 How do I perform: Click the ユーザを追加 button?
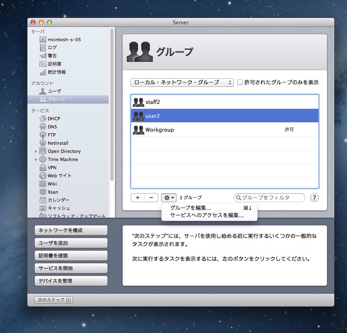pos(71,243)
